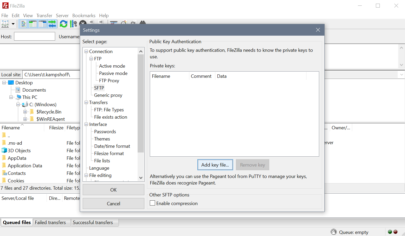Click the $Recycle.Bin folder icon
This screenshot has height=236, width=405.
click(32, 112)
